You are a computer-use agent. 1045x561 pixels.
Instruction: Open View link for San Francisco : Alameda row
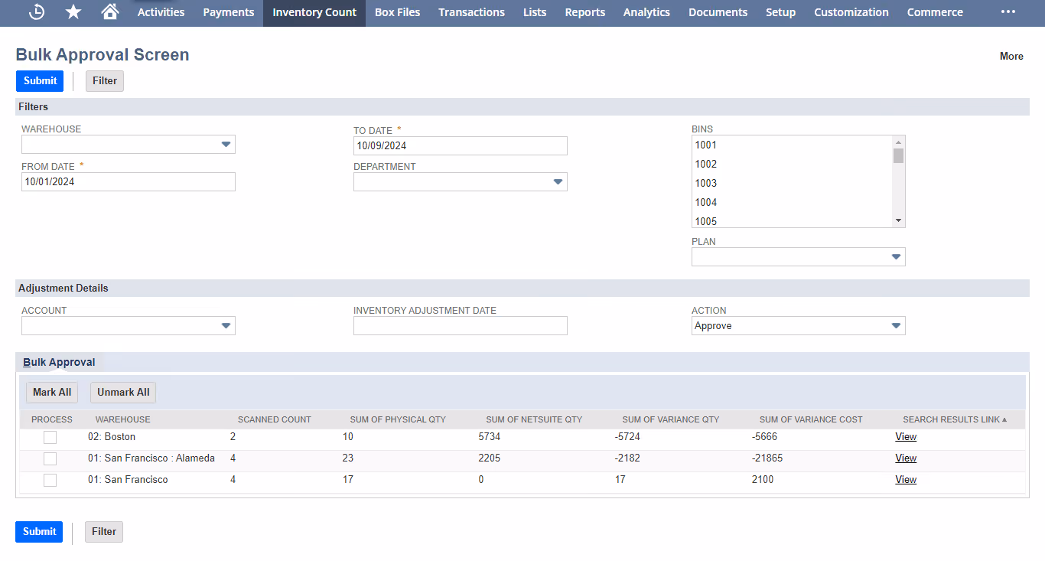click(x=906, y=458)
